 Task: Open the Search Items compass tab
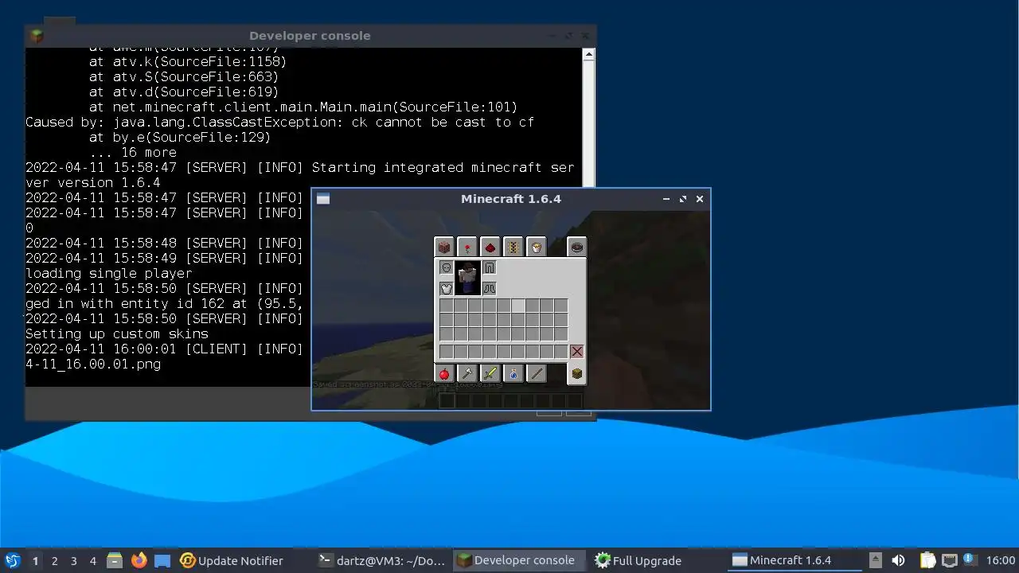[577, 248]
